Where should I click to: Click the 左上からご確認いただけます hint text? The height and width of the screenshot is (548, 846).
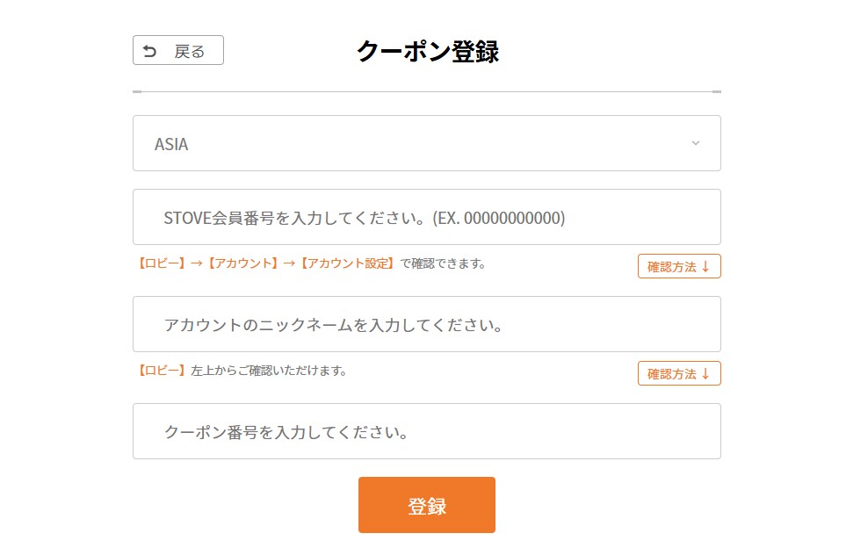click(x=269, y=371)
